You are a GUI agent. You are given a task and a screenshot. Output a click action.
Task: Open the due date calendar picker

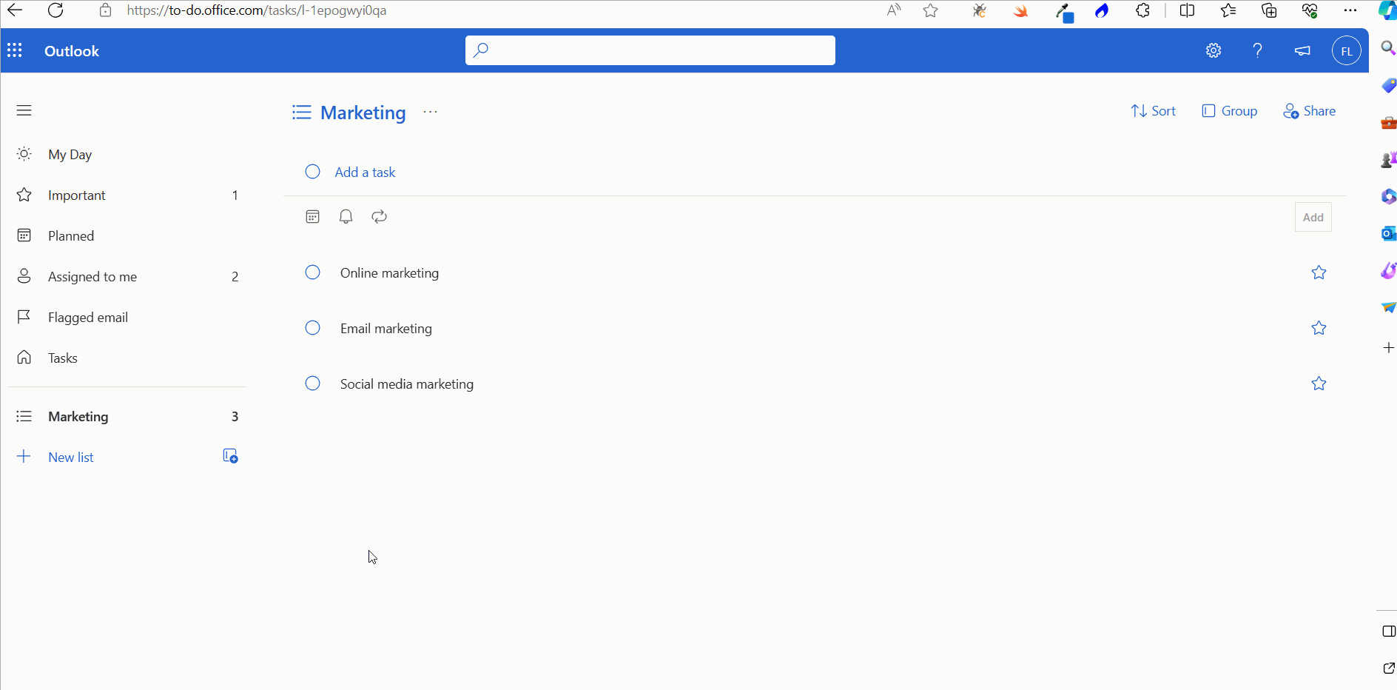pyautogui.click(x=312, y=216)
